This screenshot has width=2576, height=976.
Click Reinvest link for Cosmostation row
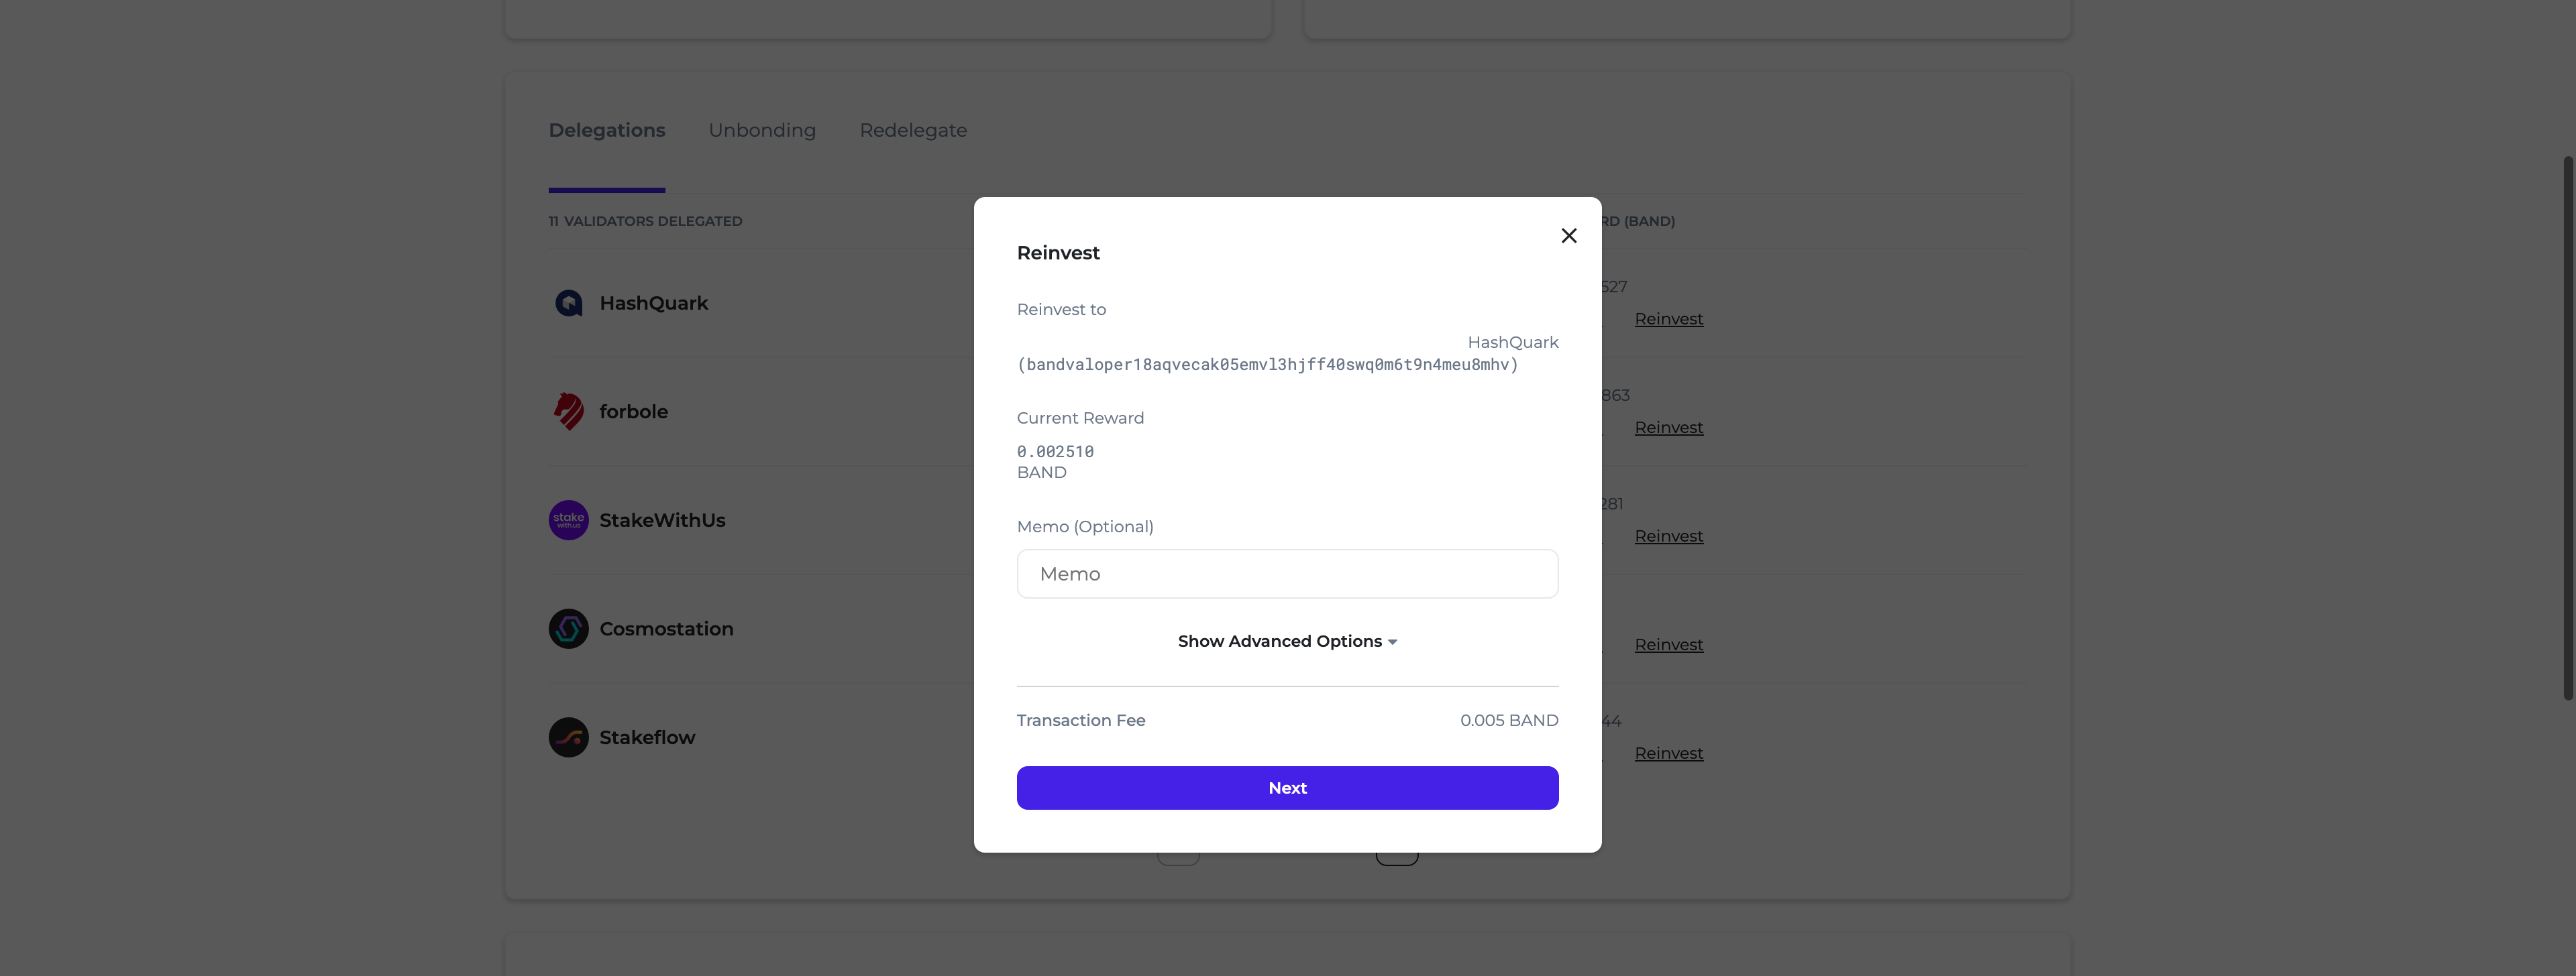click(1668, 646)
